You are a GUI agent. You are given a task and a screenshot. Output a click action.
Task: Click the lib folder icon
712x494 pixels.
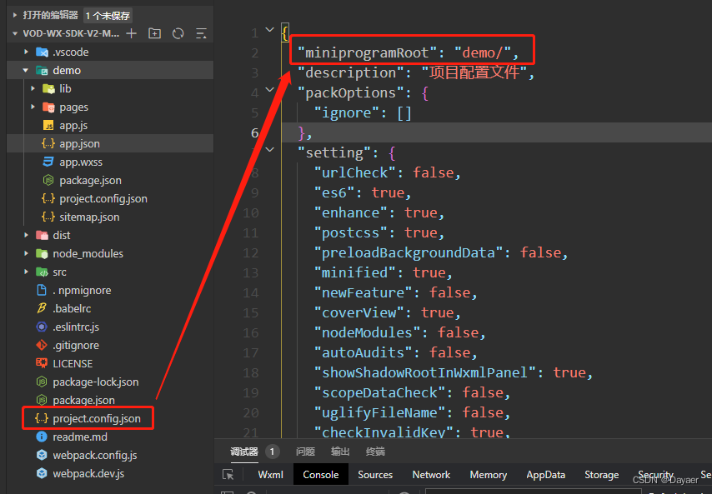pyautogui.click(x=48, y=89)
